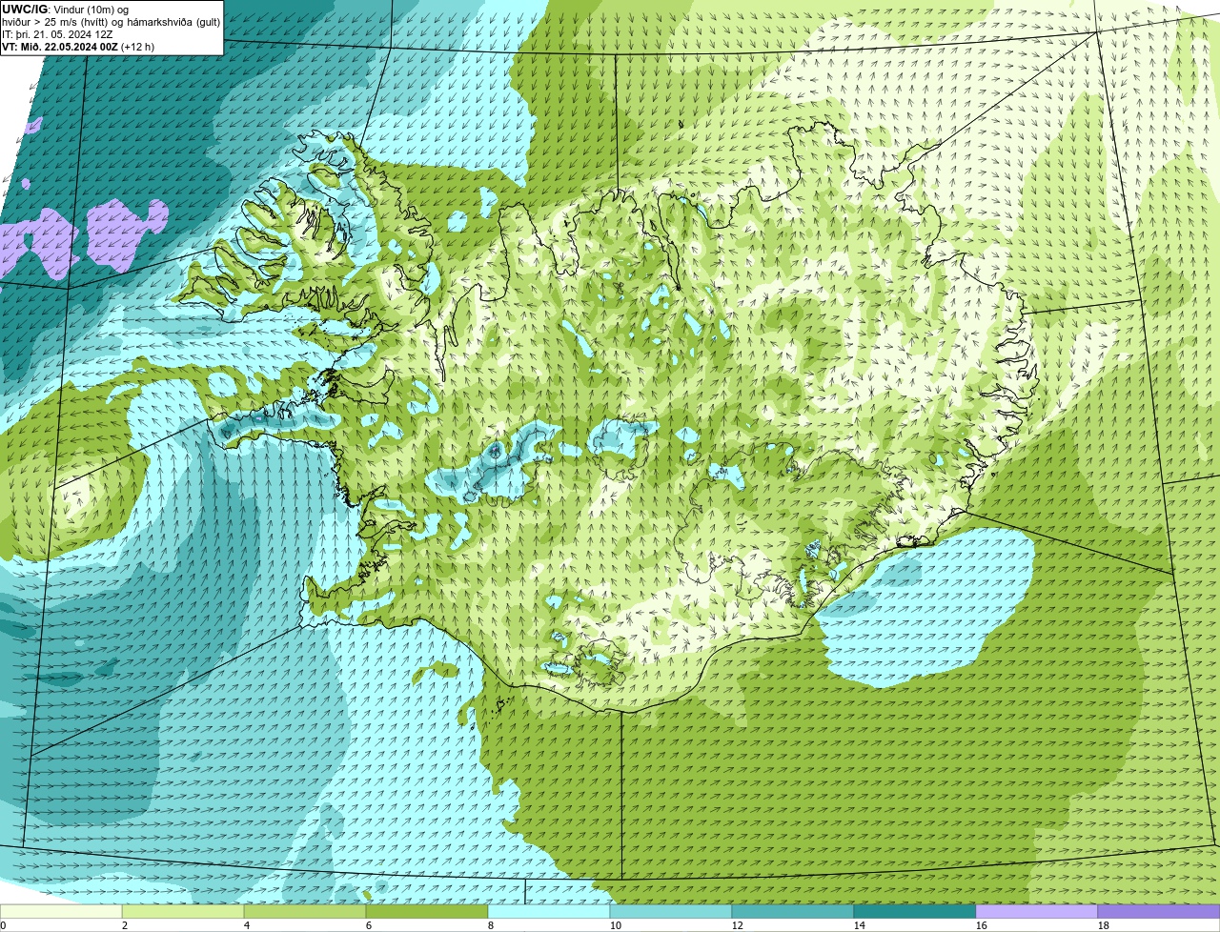Screen dimensions: 1220x932
Task: Click the 12–14 m/s teal legend swatch
Action: (793, 911)
